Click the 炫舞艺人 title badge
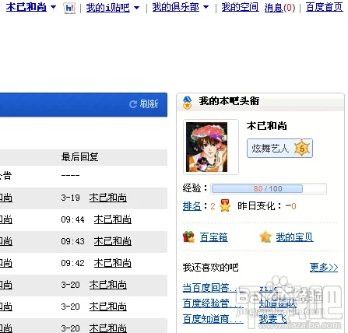Viewport: 348px width, 333px height. click(x=279, y=149)
